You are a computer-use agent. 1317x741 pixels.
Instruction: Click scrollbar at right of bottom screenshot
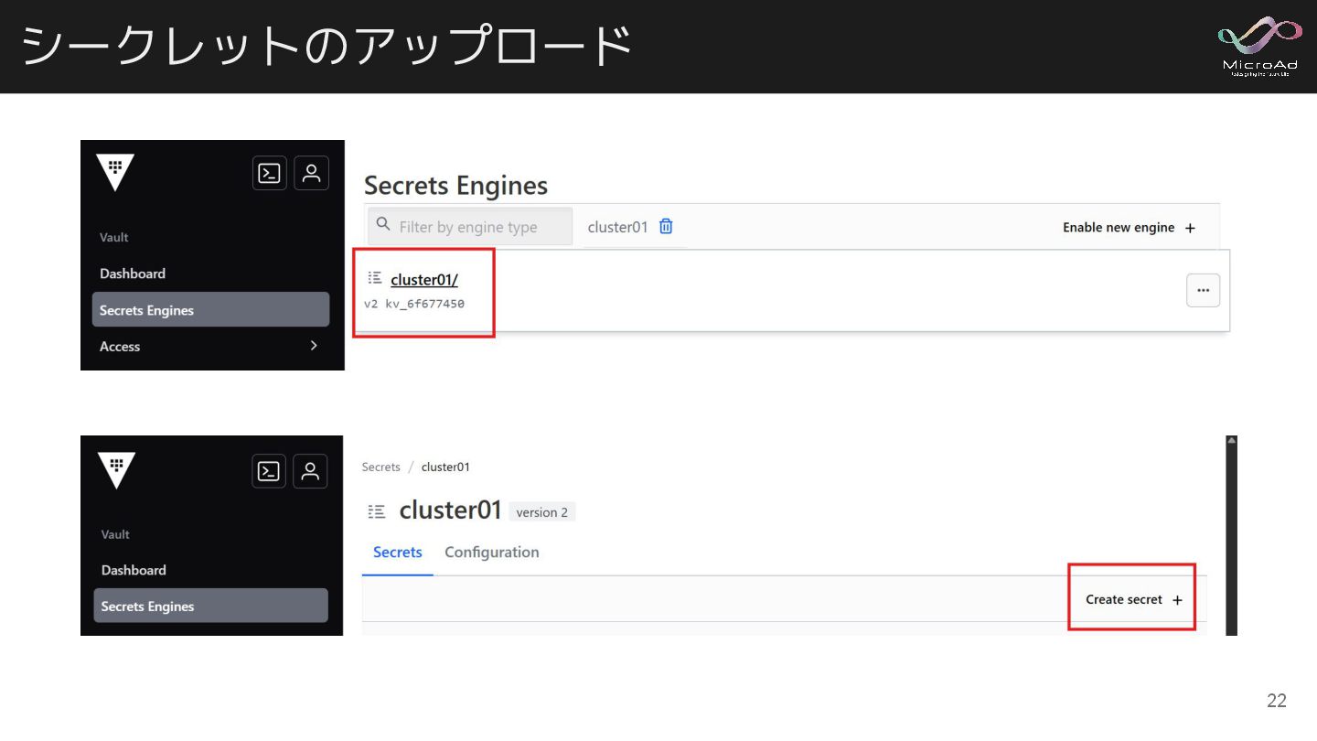[x=1231, y=535]
